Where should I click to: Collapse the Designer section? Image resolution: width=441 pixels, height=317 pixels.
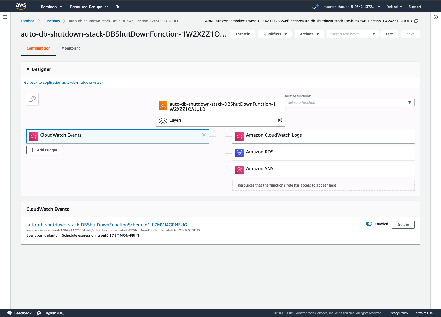tap(28, 69)
